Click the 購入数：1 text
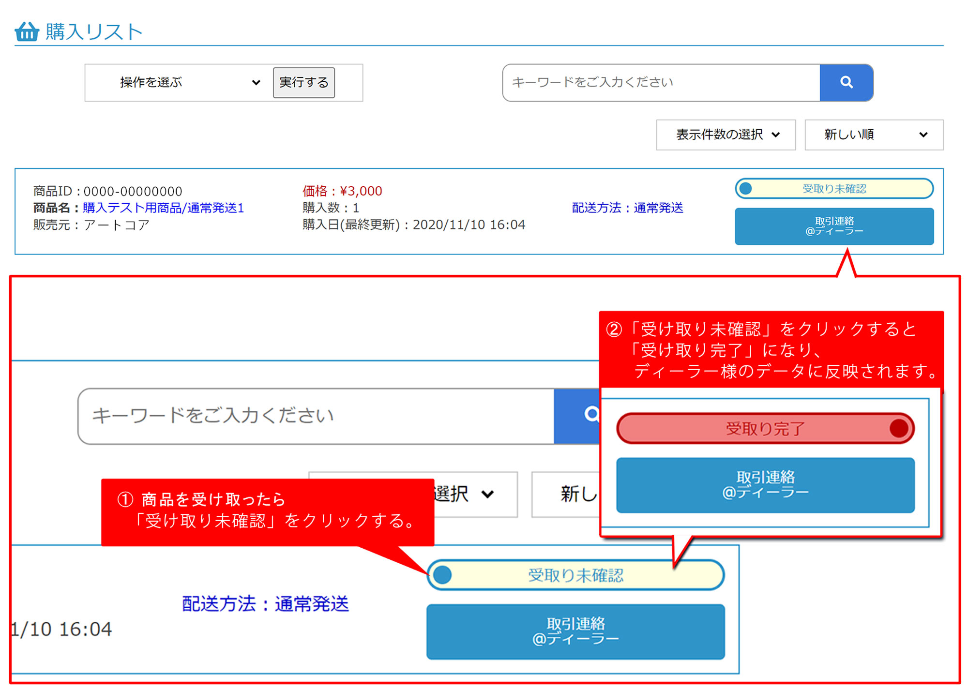Screen dimensions: 968x690 (x=331, y=208)
